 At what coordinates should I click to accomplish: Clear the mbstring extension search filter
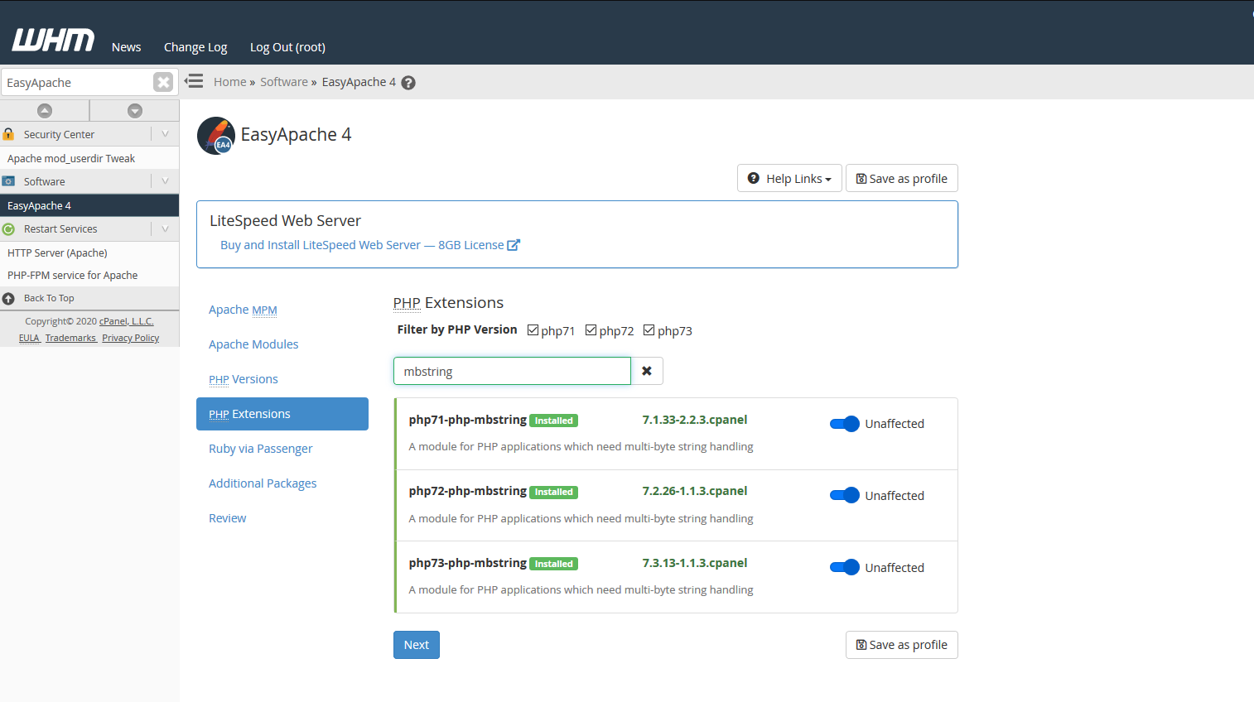pyautogui.click(x=647, y=371)
